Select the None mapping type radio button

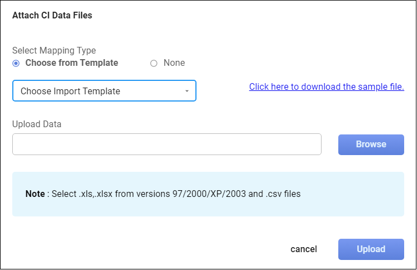click(x=154, y=63)
